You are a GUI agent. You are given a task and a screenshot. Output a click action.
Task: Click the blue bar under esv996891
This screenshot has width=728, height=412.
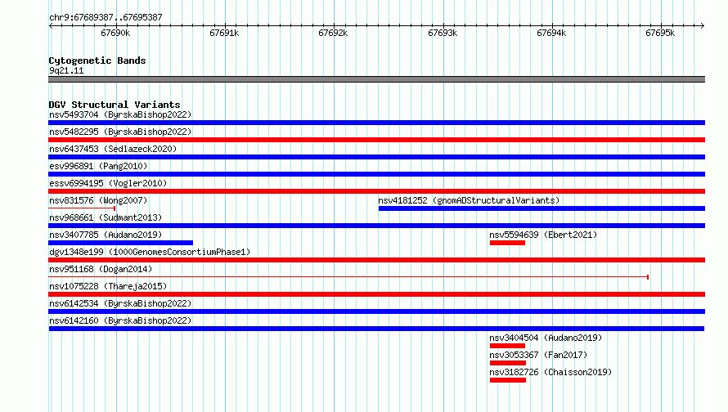tap(376, 174)
